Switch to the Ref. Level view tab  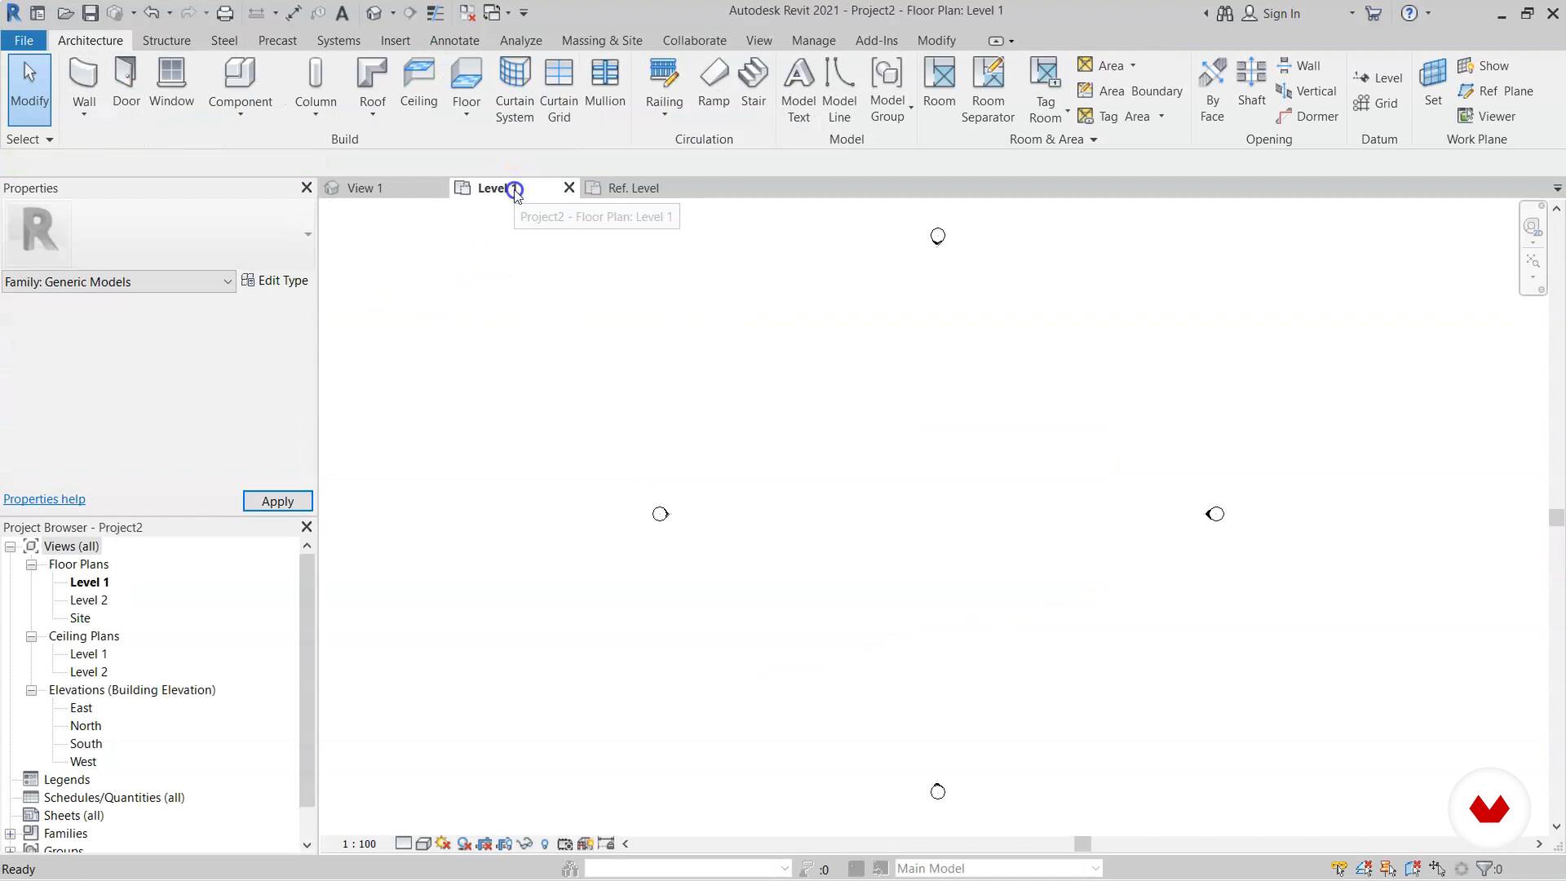(x=633, y=188)
